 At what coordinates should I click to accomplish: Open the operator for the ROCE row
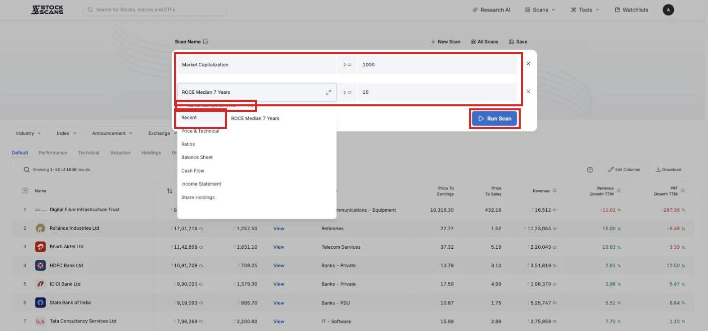(x=347, y=92)
